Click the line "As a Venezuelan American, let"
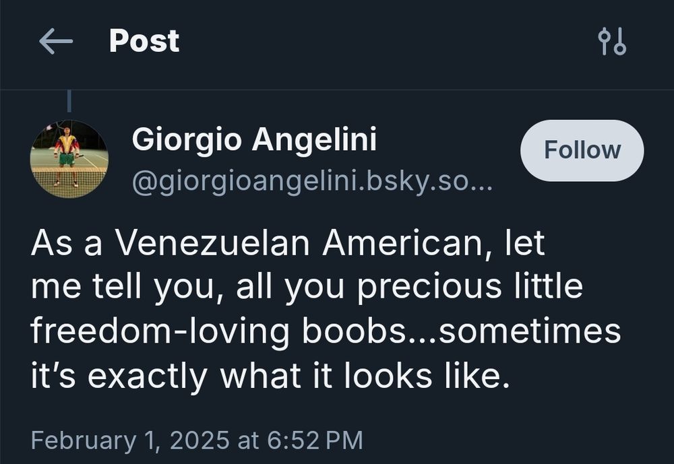674x464 pixels. tap(288, 243)
